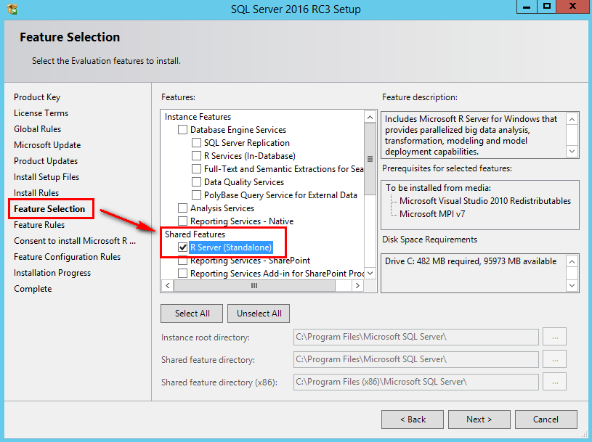Tick the R Services (In-Database) checkbox
The image size is (592, 442).
(196, 156)
